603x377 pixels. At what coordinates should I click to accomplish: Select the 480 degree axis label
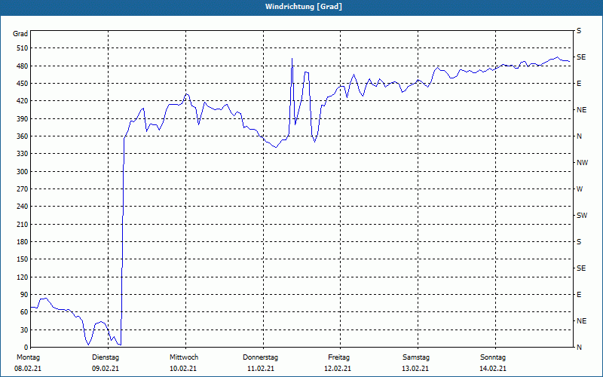pyautogui.click(x=23, y=66)
